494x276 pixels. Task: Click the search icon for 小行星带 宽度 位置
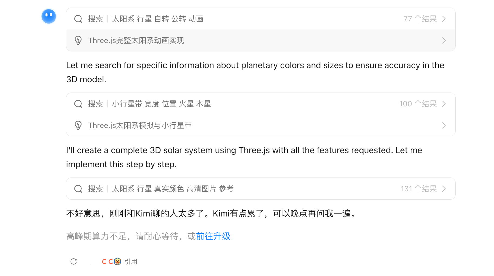(x=78, y=104)
